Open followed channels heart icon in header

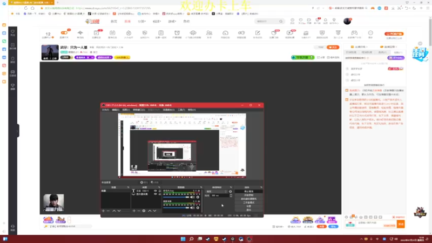click(x=301, y=21)
